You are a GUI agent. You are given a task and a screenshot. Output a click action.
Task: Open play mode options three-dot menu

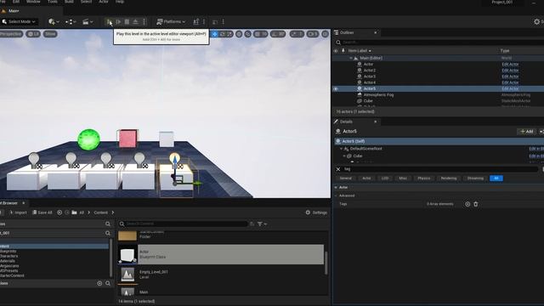pos(144,22)
